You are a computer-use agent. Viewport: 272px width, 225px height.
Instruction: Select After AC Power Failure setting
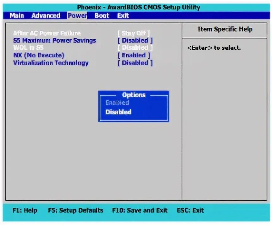(x=47, y=33)
